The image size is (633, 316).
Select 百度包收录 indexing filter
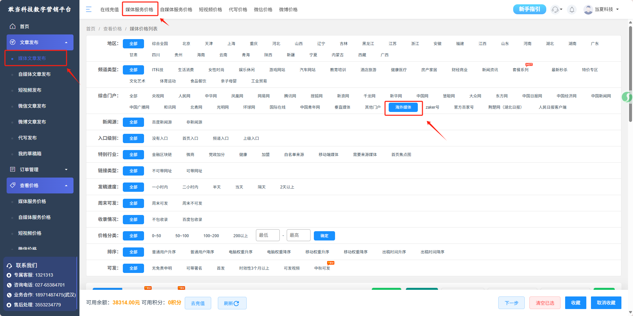tap(192, 220)
